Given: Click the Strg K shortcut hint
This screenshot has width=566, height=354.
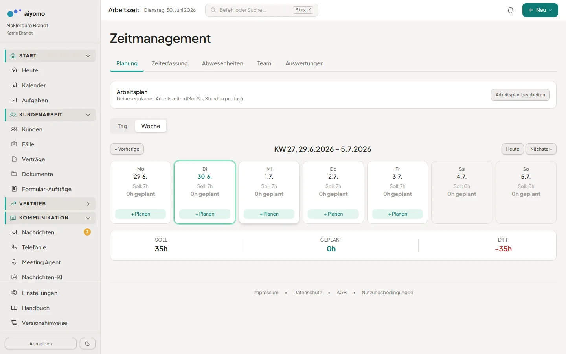Looking at the screenshot, I should pos(303,10).
